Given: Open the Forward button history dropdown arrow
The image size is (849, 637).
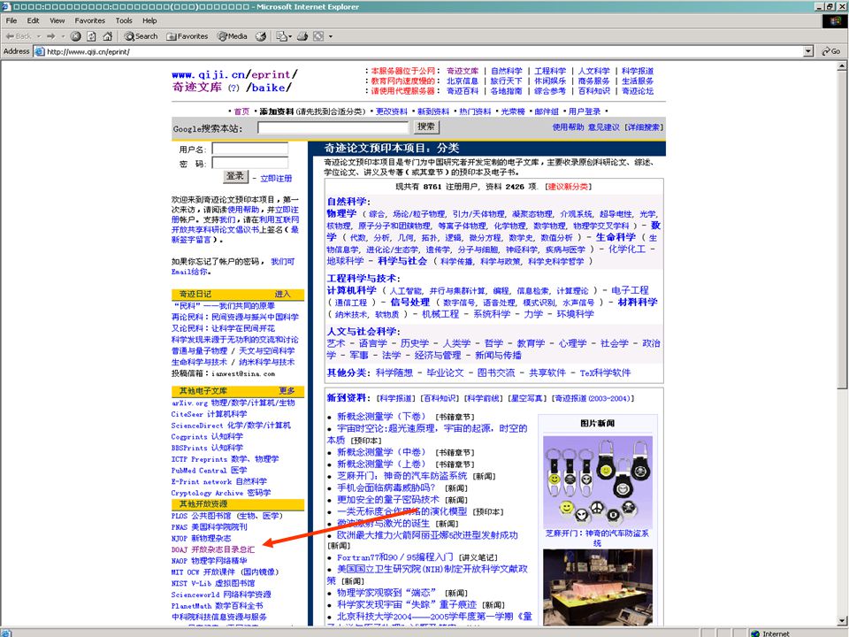Looking at the screenshot, I should [63, 36].
